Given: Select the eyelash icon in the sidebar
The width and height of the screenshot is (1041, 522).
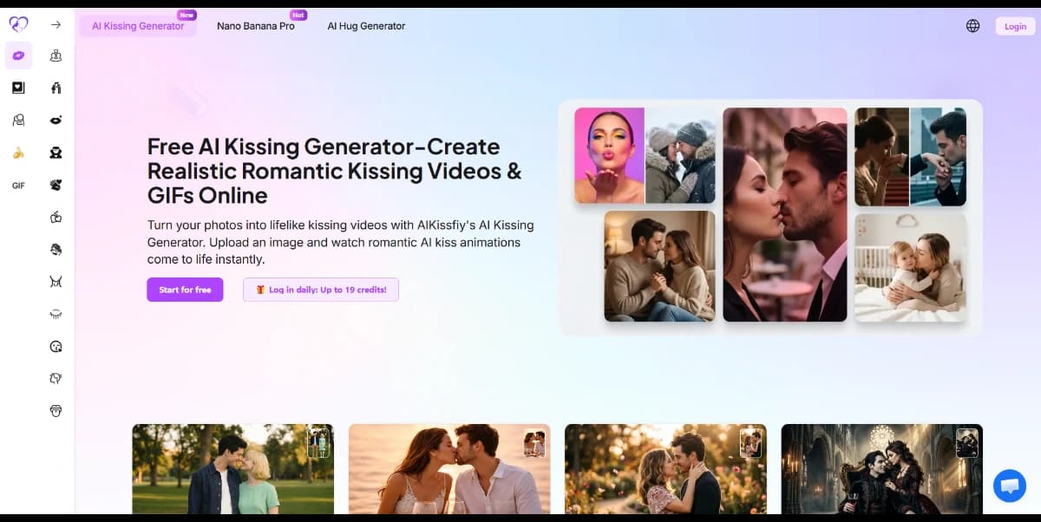Looking at the screenshot, I should click(56, 314).
